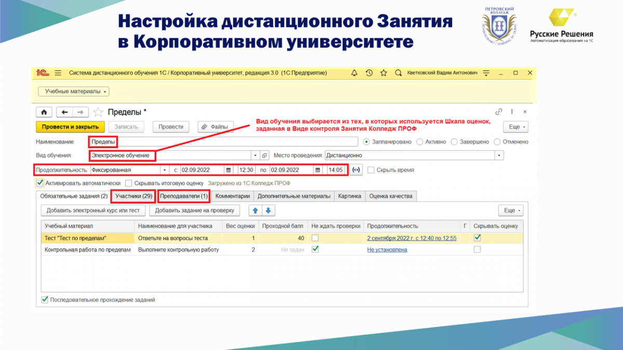Switch to the Дополнительные материалы tab

[x=294, y=196]
